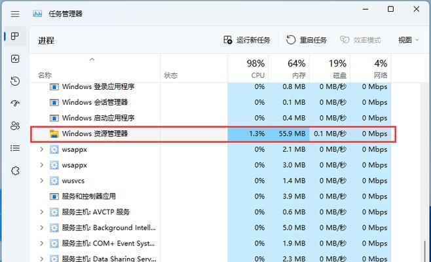Click the gear icon of wusvcs

[54, 181]
